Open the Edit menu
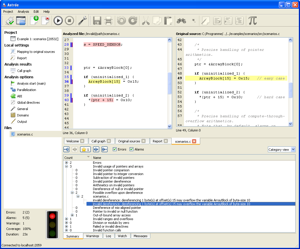 (36, 12)
